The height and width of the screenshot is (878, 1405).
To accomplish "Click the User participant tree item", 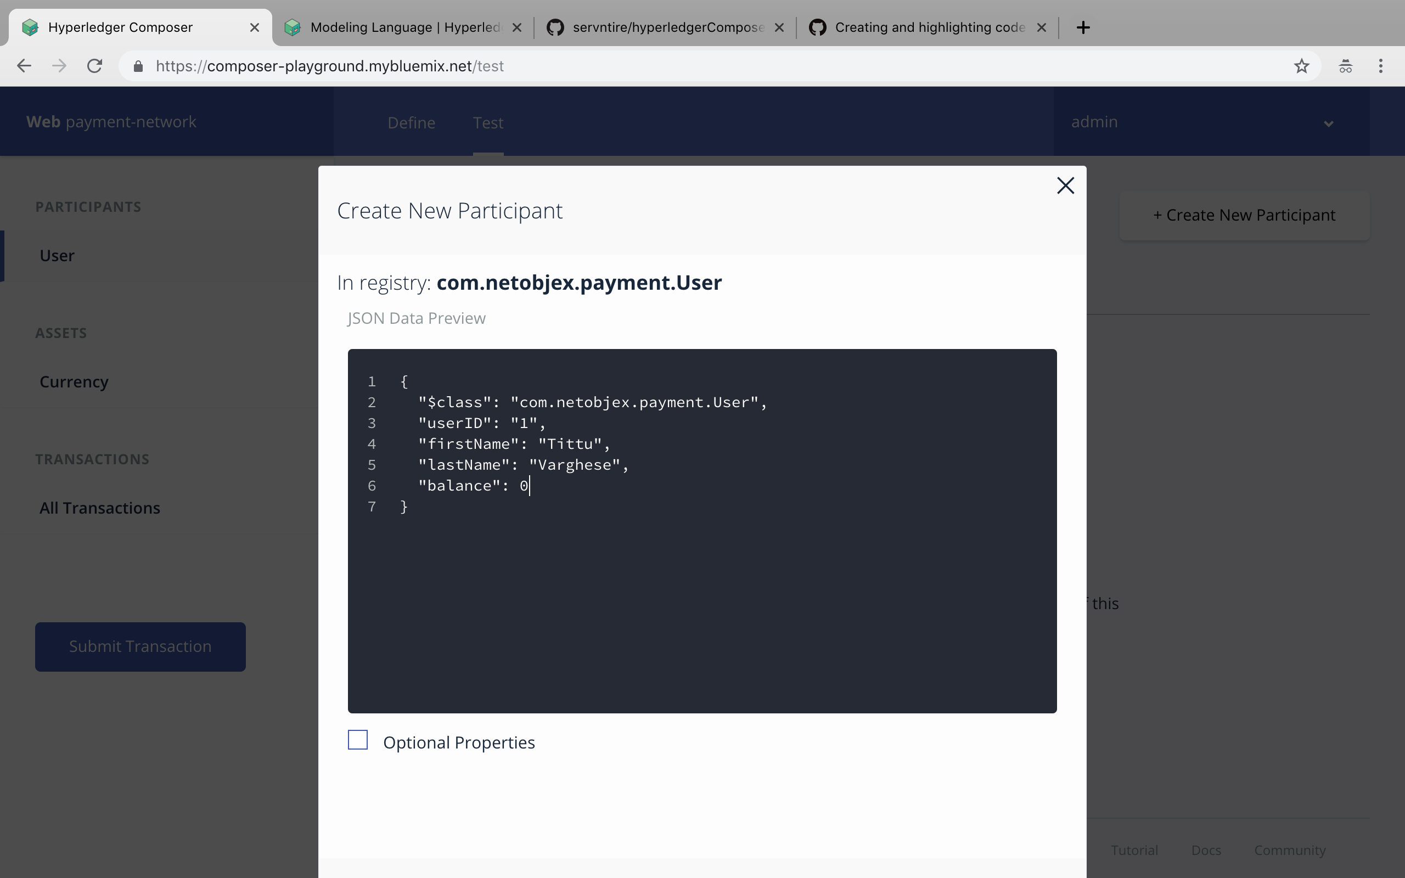I will click(x=58, y=255).
